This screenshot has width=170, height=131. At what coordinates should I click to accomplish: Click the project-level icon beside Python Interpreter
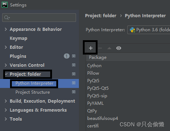[x=74, y=83]
